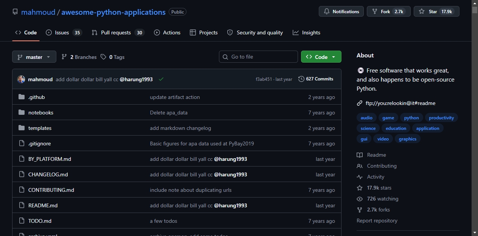Open the Activity link in About
This screenshot has height=236, width=478.
pos(371,177)
